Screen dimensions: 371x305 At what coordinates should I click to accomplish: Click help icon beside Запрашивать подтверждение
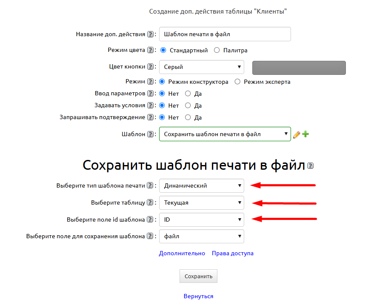point(150,117)
